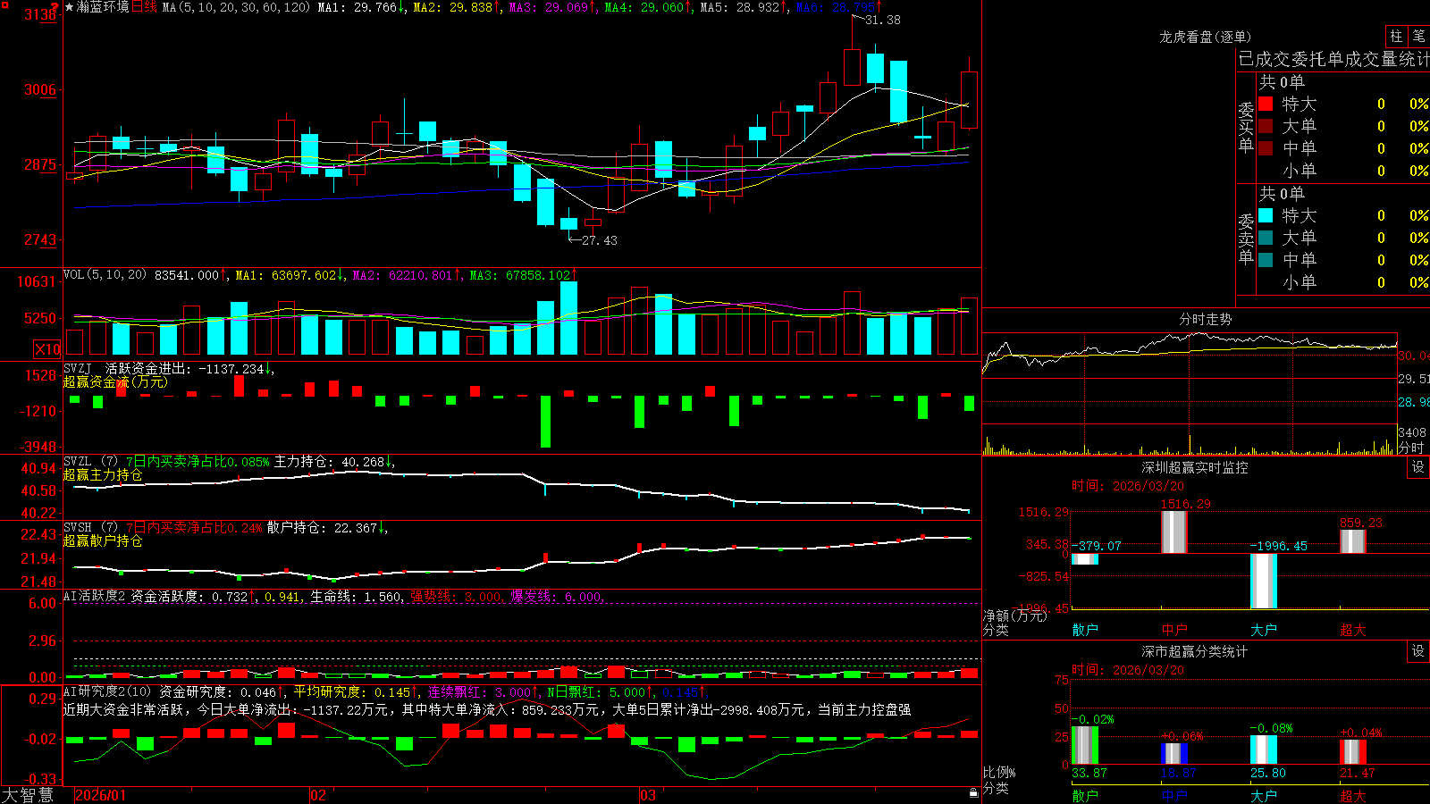
Task: Open 设 settings for 深市超赢分类统计
Action: point(1418,652)
